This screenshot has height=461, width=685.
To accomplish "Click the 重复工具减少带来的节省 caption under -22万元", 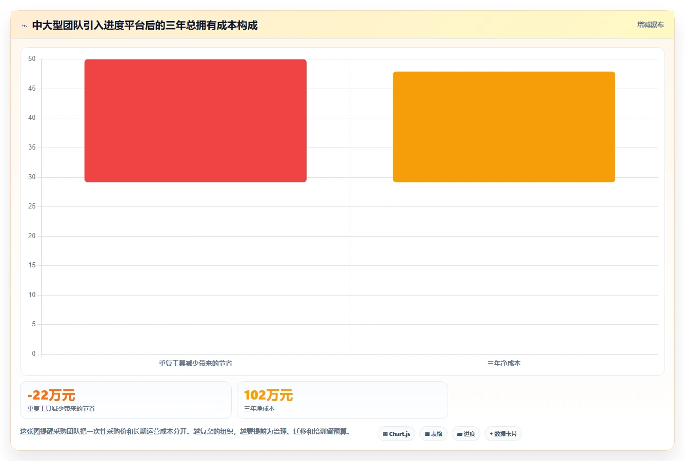I will coord(61,408).
